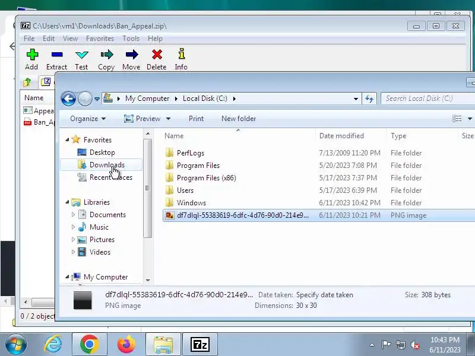Image resolution: width=475 pixels, height=356 pixels.
Task: Collapse the My Computer group
Action: point(67,276)
